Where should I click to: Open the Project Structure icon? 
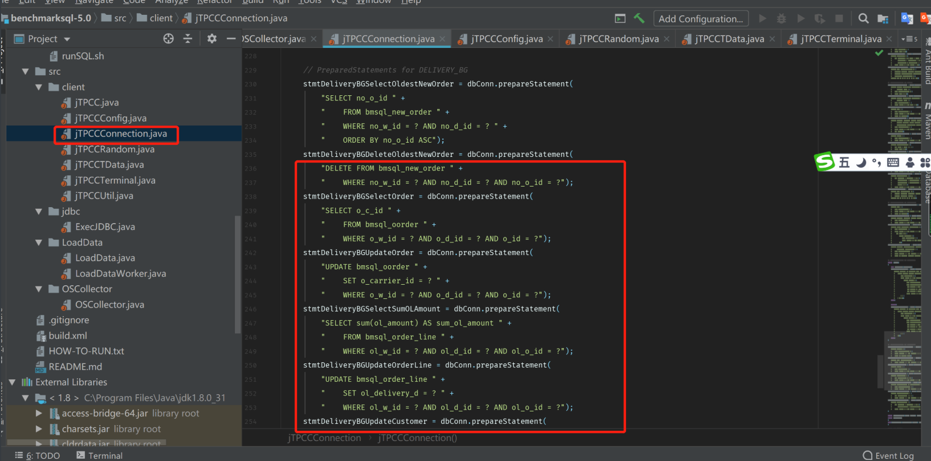pyautogui.click(x=883, y=18)
